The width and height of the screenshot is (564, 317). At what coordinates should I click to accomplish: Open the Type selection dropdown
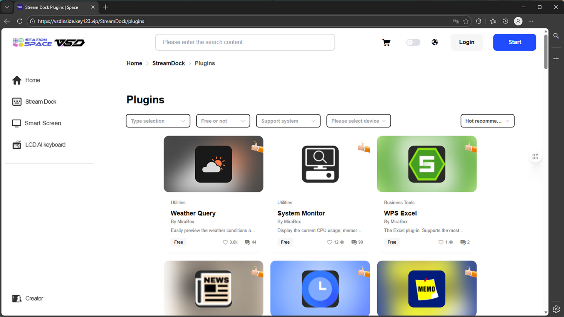point(158,121)
